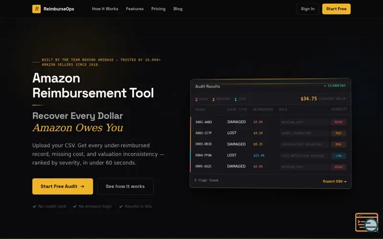Click the EVENT TYPE column header
This screenshot has width=383, height=239.
coord(237,109)
